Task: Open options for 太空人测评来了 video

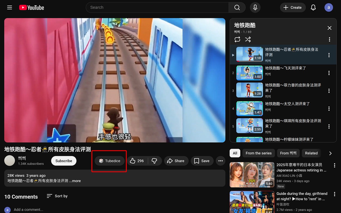Action: (x=329, y=109)
